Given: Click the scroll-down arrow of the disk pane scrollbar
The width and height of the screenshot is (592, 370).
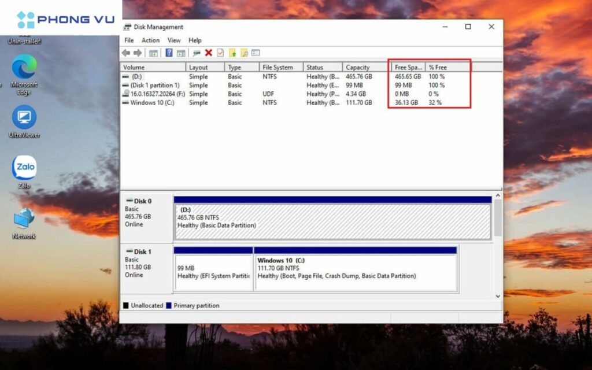Looking at the screenshot, I should click(498, 296).
